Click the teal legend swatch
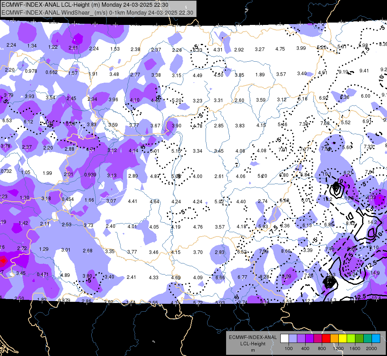This screenshot has height=356, width=387. (368, 339)
